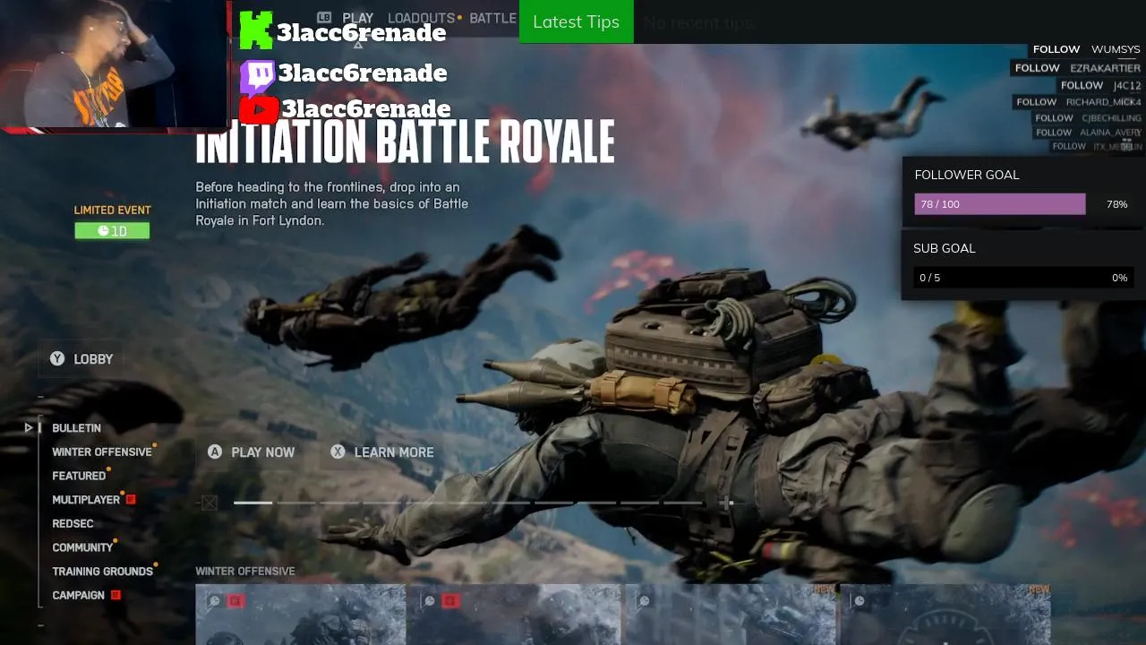Click the NEW tag on the third card
The image size is (1146, 645).
824,589
